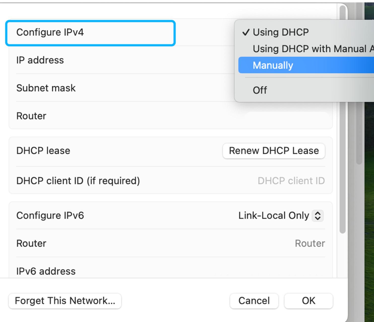Click the Configure IPv6 stepper arrows

tap(318, 216)
